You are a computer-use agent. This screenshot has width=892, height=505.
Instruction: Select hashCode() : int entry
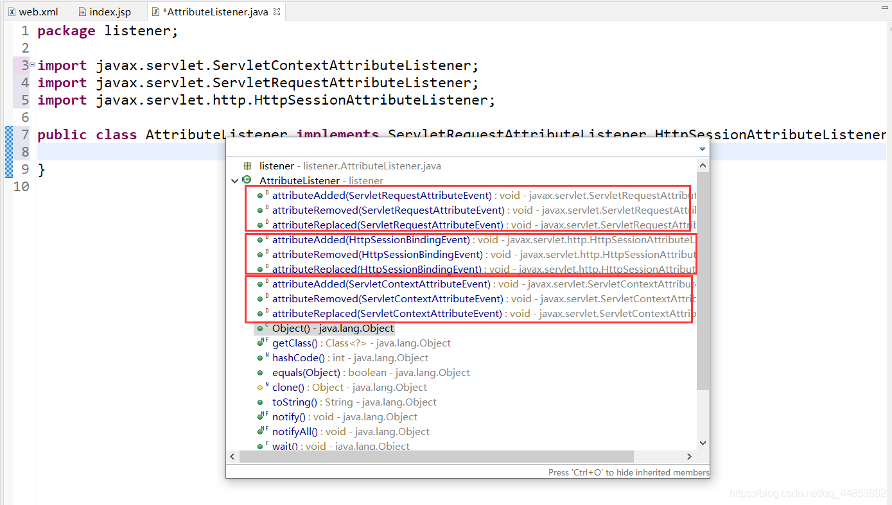350,357
